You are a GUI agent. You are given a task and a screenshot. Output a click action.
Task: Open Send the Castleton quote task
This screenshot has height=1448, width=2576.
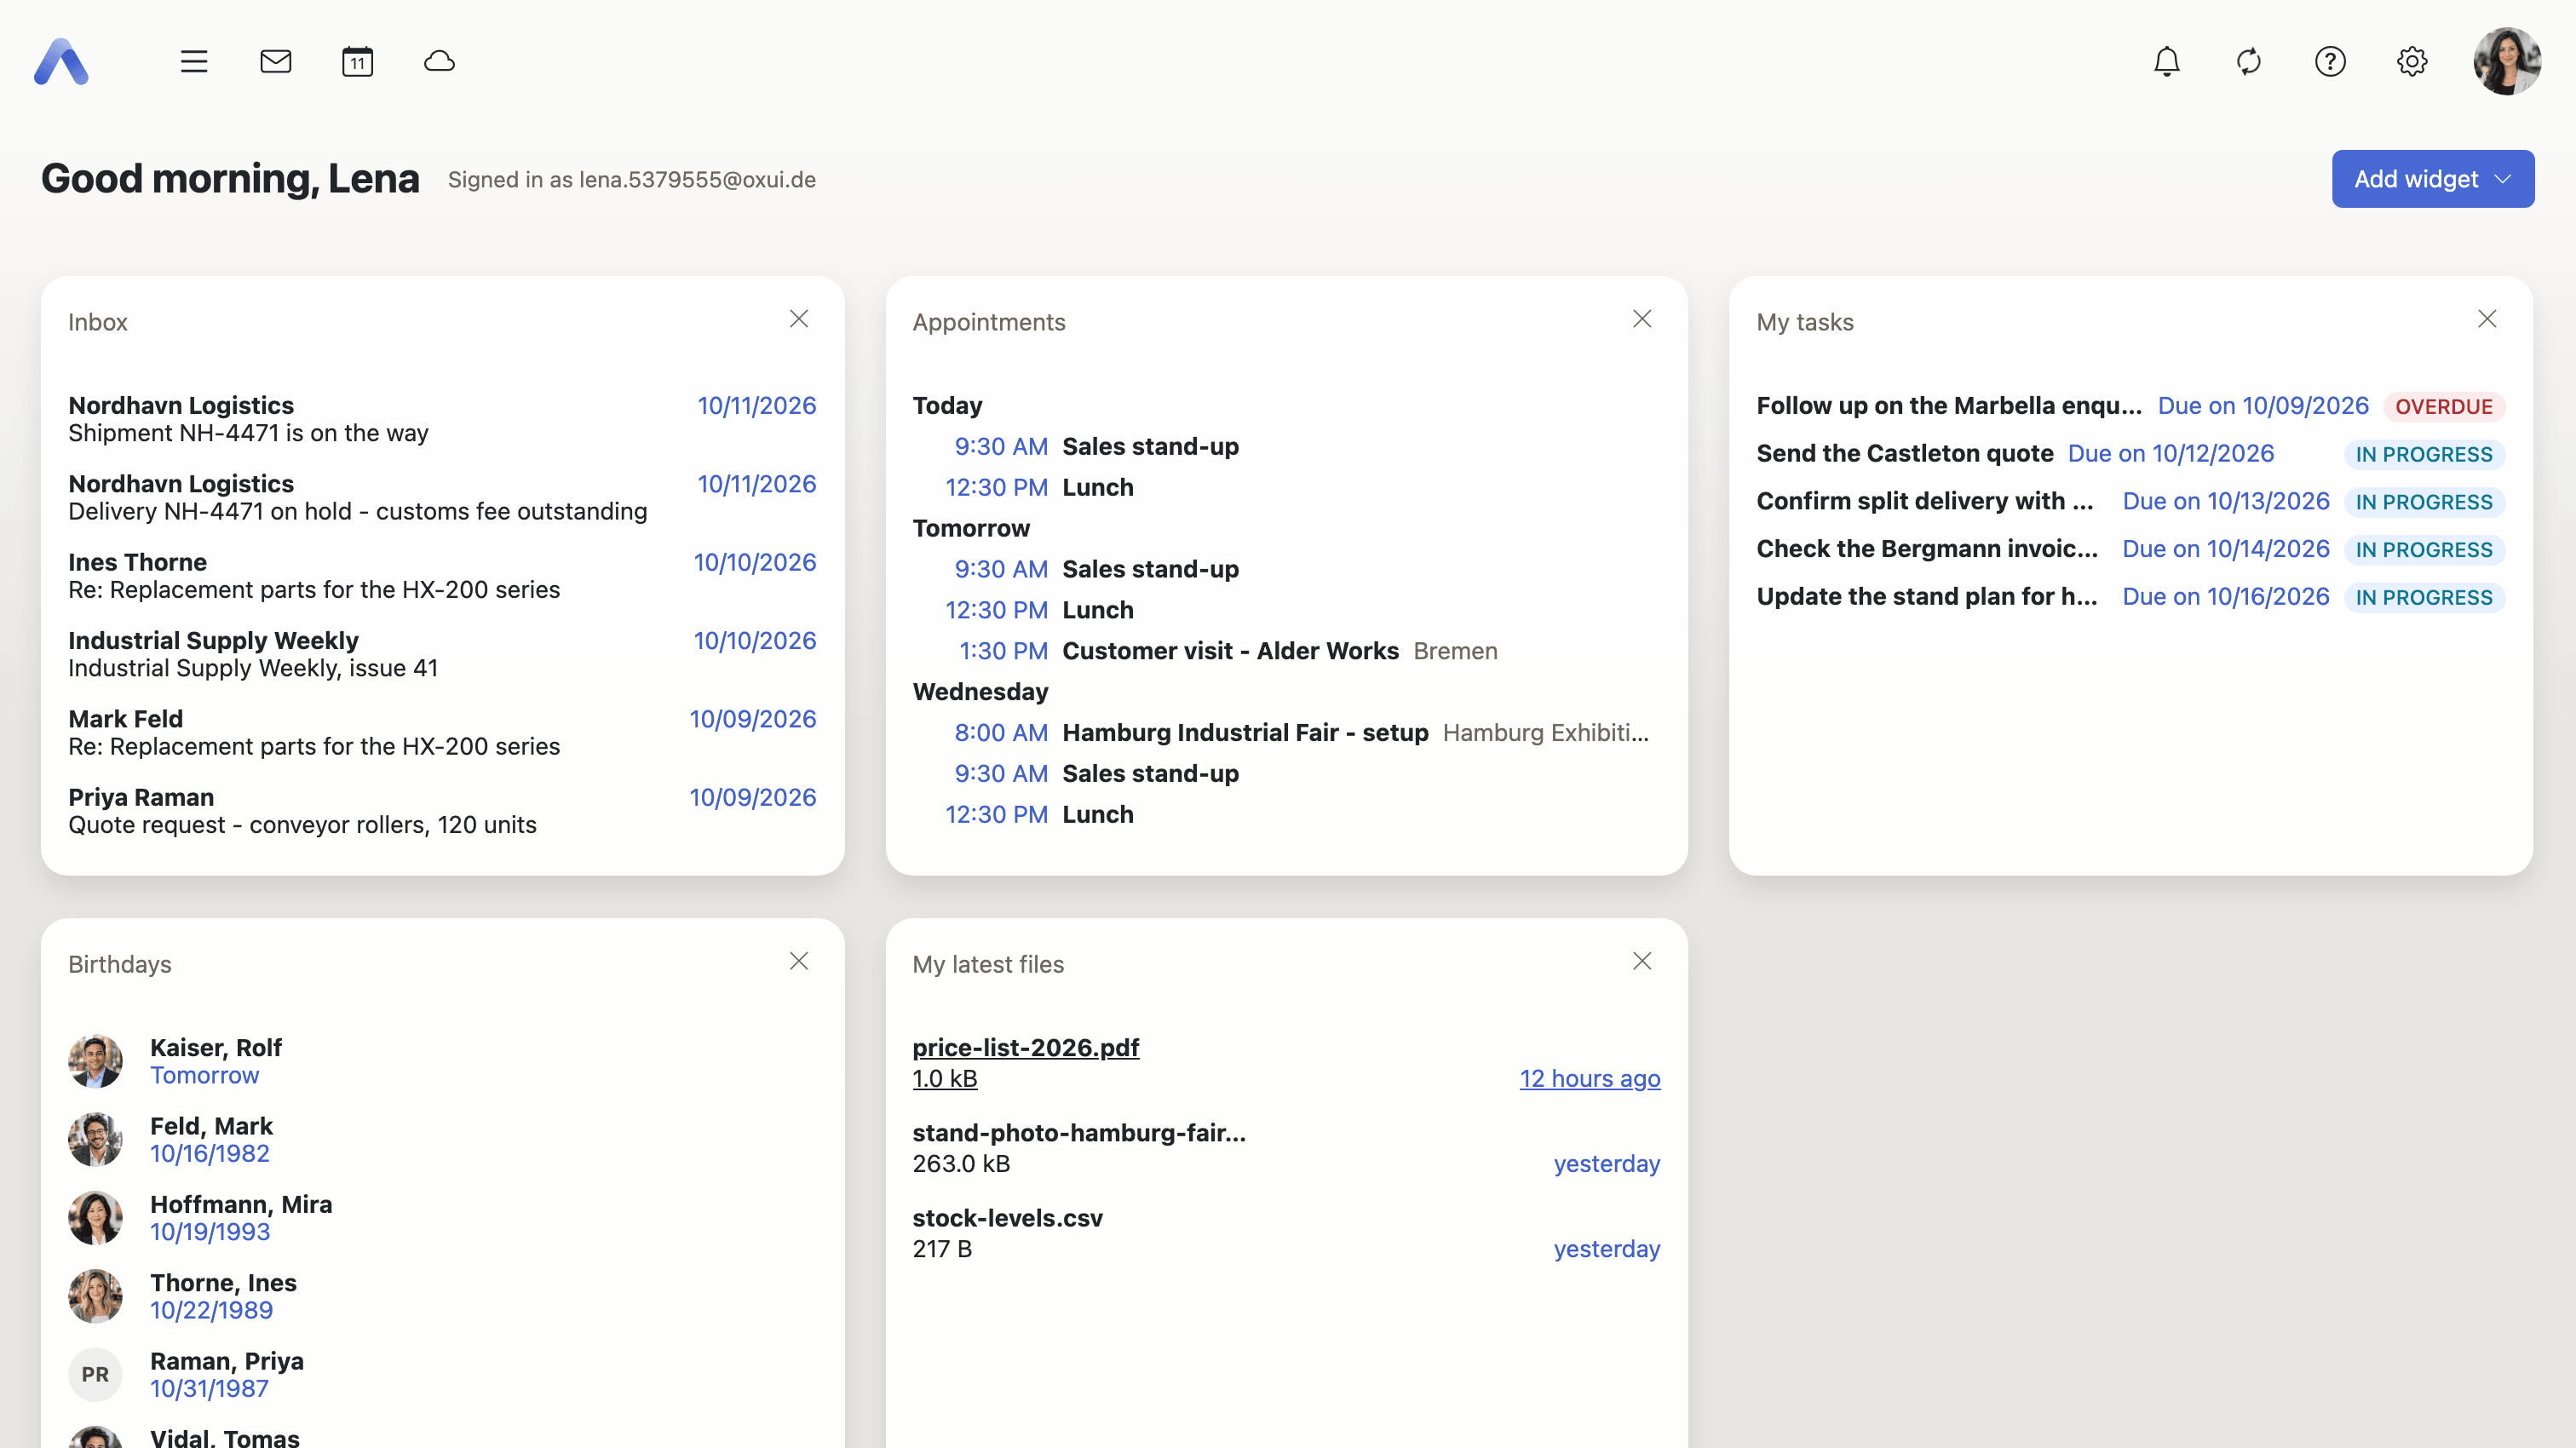[x=2131, y=454]
